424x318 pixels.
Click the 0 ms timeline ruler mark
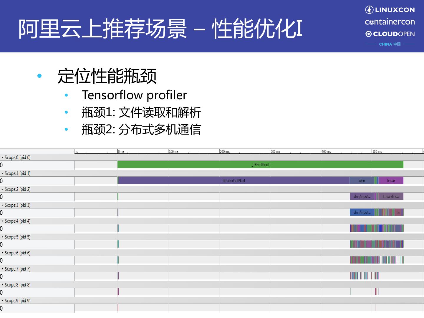[121, 151]
